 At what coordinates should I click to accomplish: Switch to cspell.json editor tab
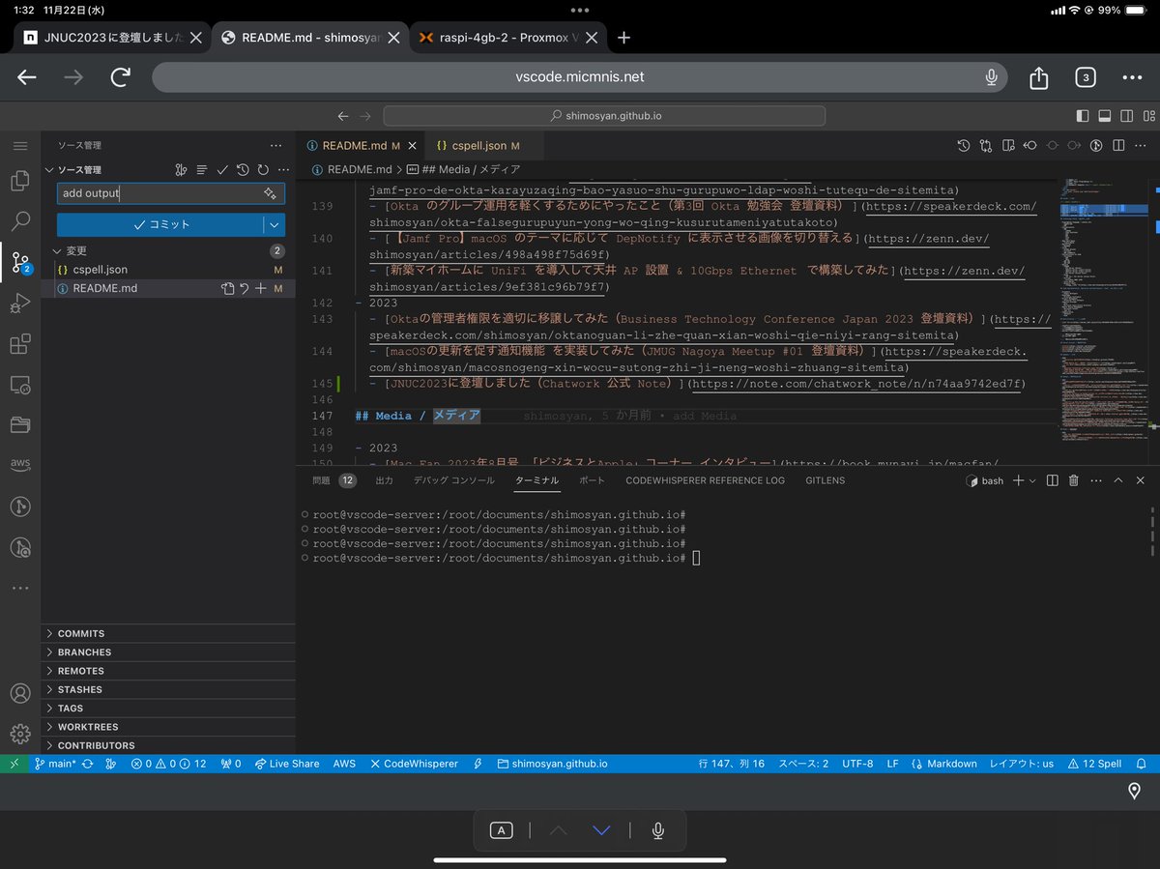pyautogui.click(x=478, y=146)
